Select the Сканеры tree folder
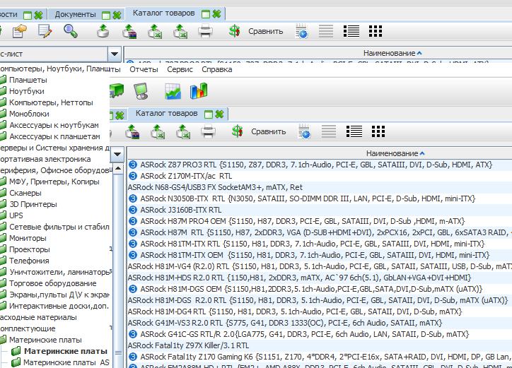The height and width of the screenshot is (368, 512). coord(25,193)
